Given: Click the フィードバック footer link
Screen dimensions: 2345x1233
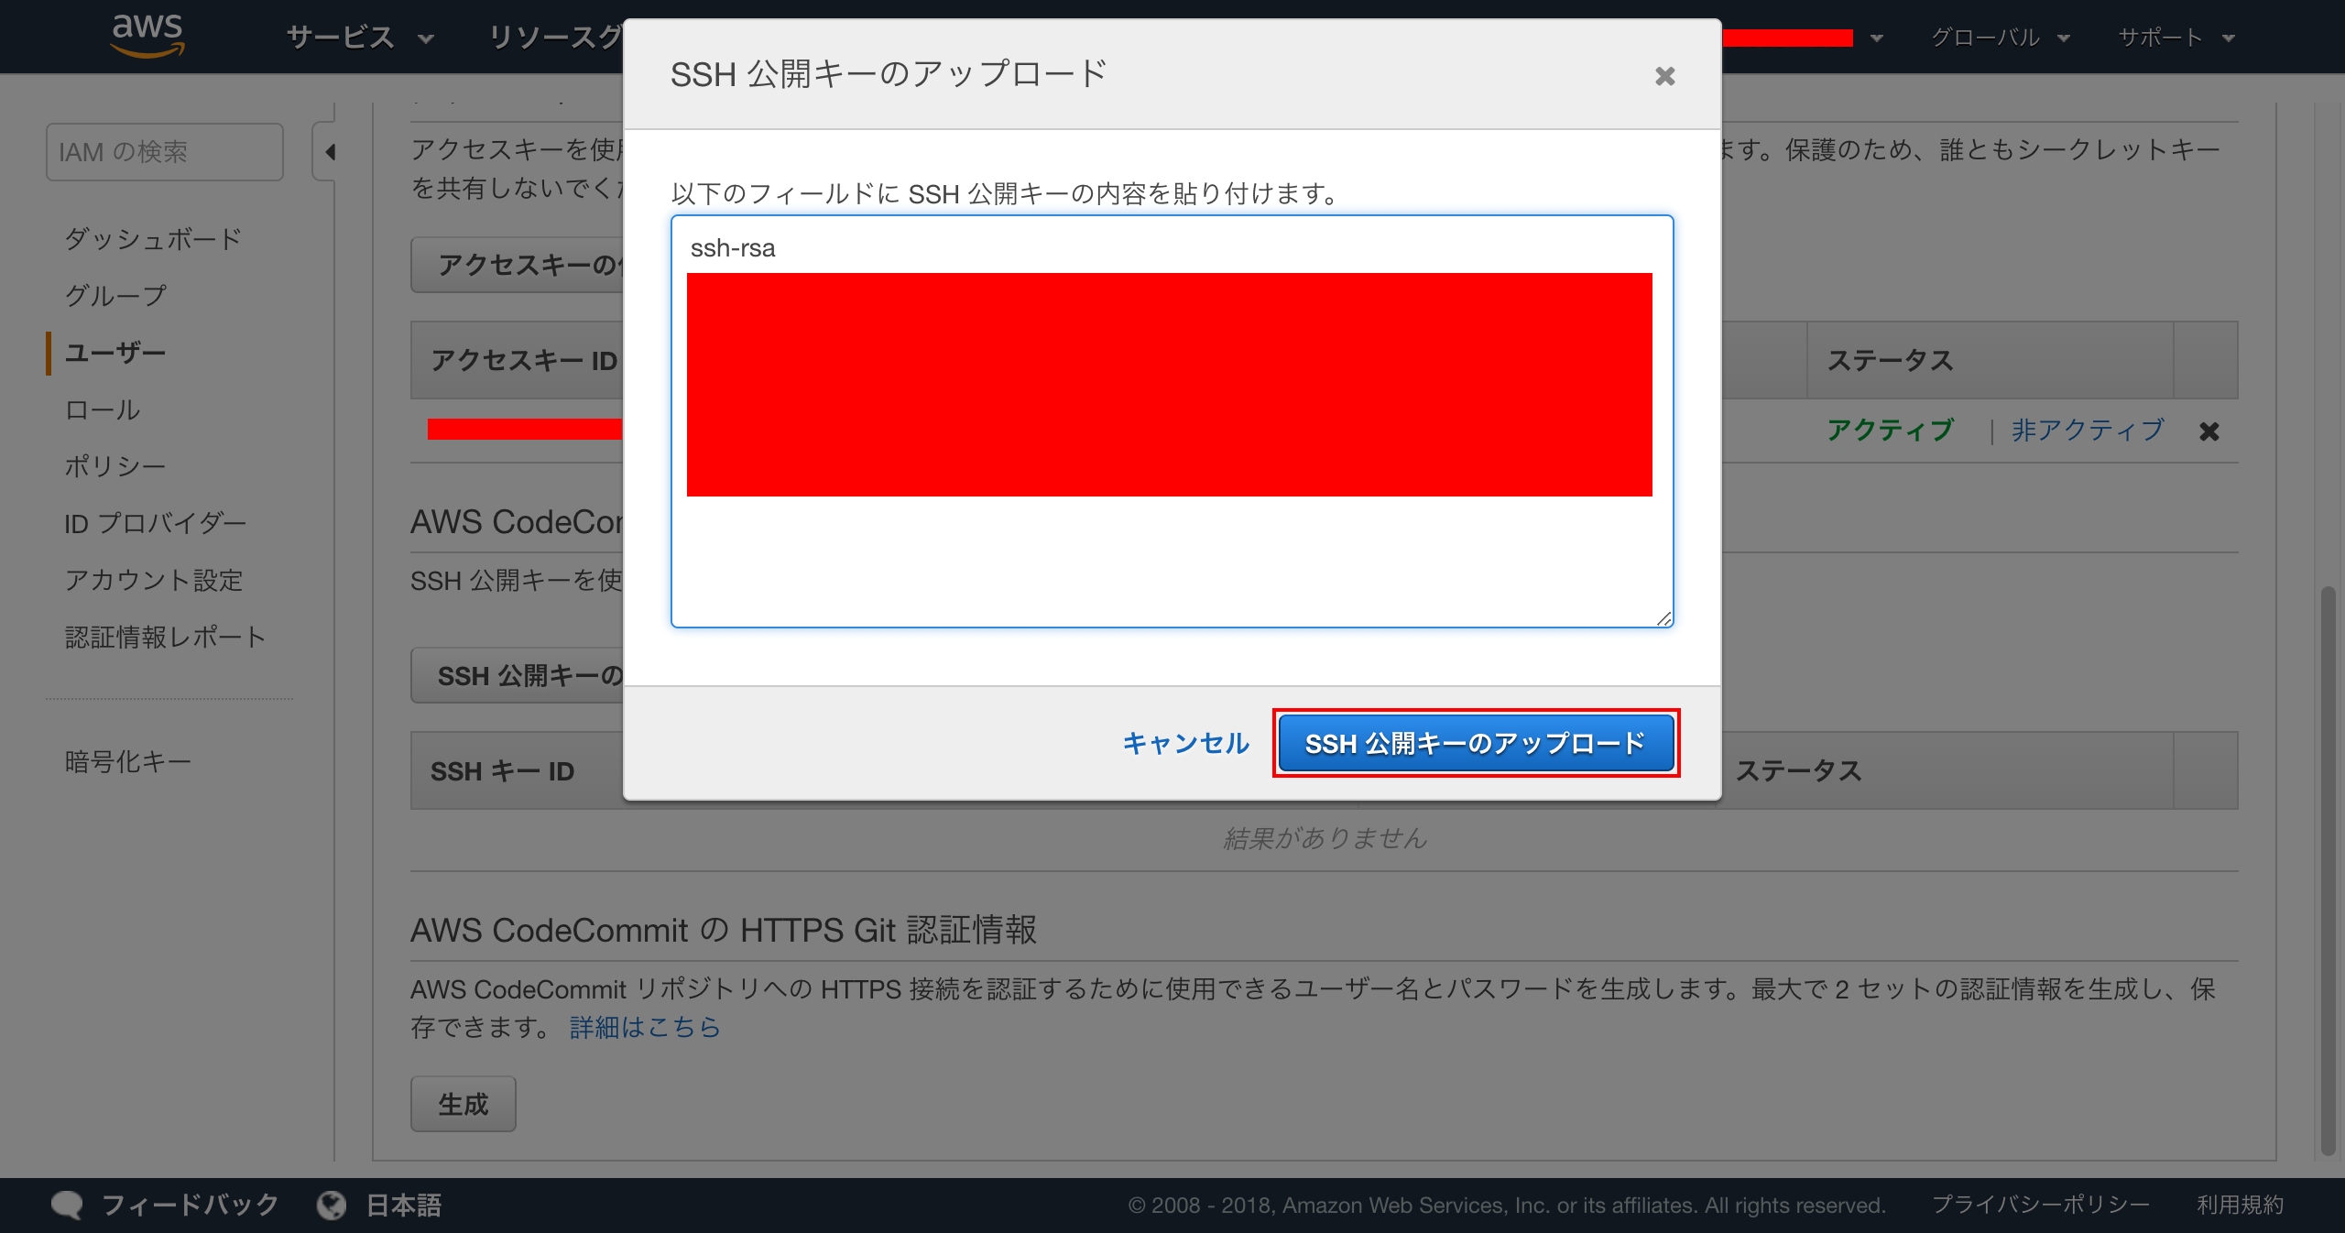Looking at the screenshot, I should (190, 1205).
